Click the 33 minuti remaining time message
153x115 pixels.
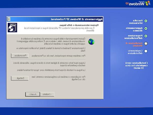(x=137, y=65)
